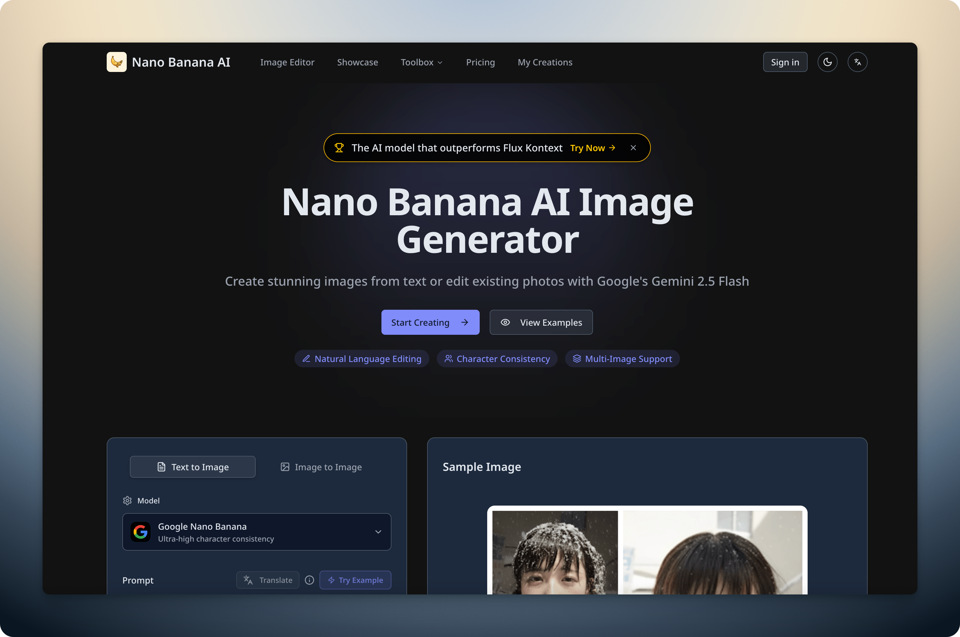Screen dimensions: 960x637
Task: Expand the Toolbox menu
Action: tap(422, 62)
